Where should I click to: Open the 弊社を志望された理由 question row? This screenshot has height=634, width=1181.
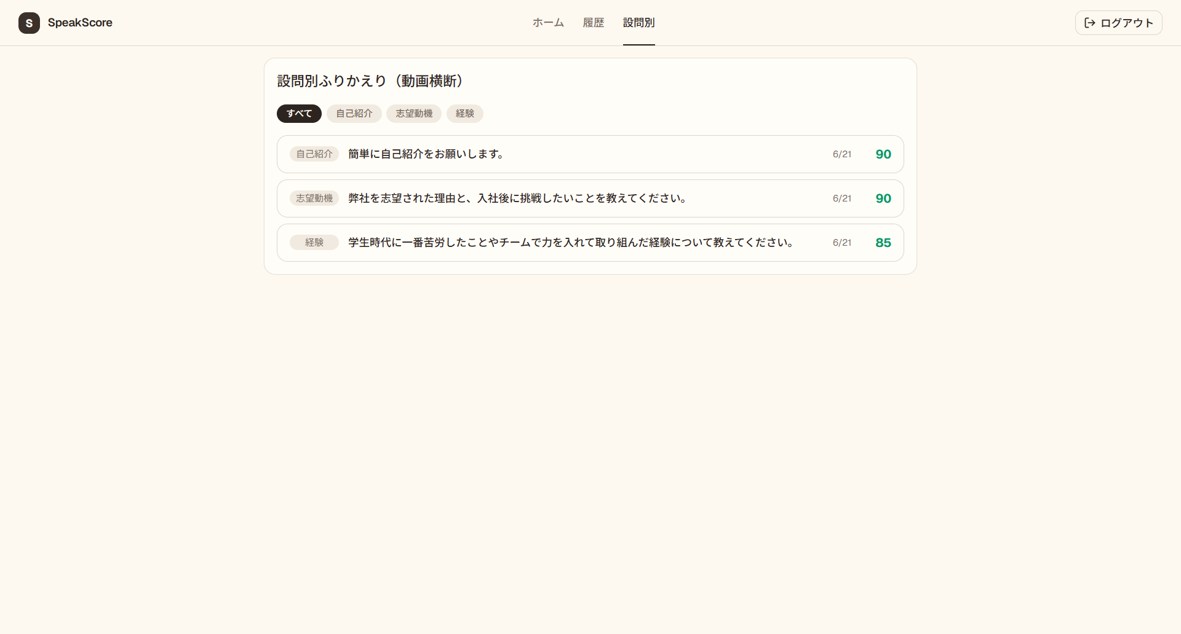pyautogui.click(x=590, y=198)
